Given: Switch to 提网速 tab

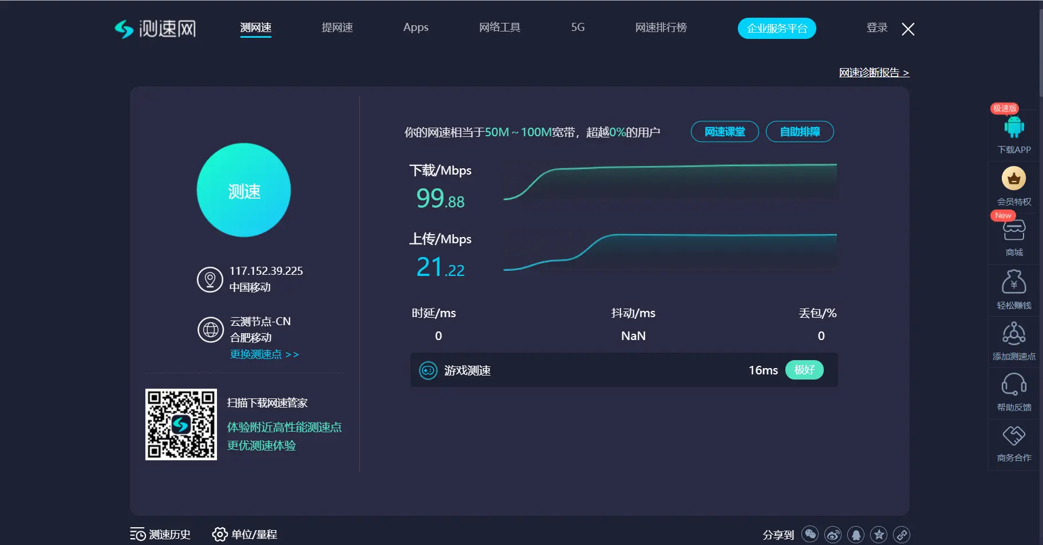Looking at the screenshot, I should (337, 27).
